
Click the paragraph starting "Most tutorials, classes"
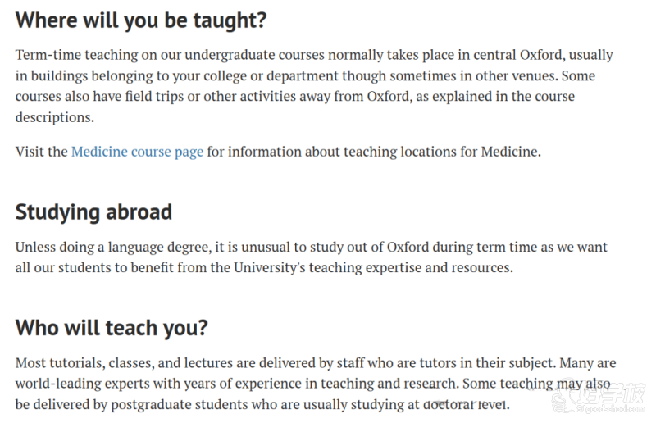pos(312,384)
